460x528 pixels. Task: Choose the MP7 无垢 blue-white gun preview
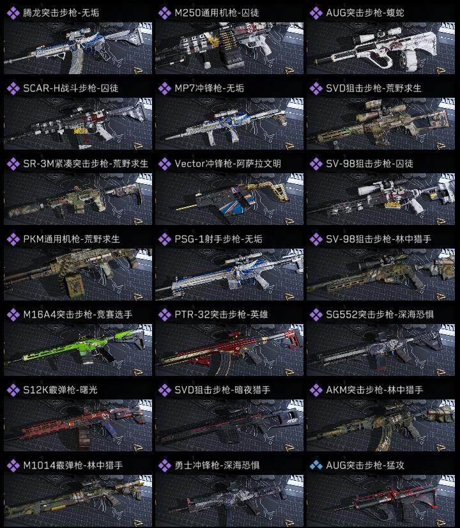[229, 123]
